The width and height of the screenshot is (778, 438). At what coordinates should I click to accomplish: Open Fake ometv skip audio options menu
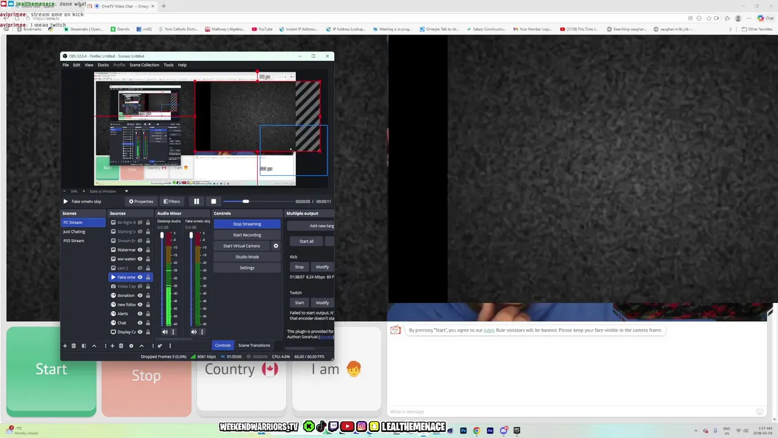[x=202, y=332]
